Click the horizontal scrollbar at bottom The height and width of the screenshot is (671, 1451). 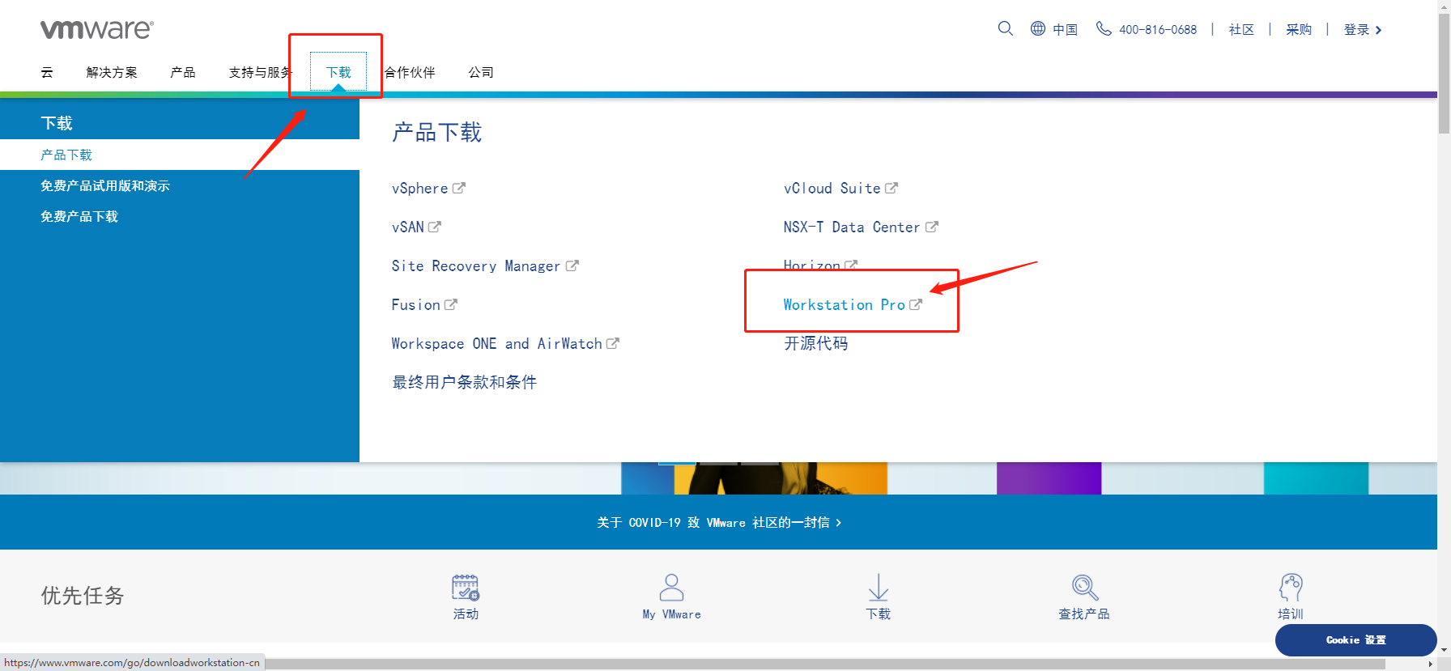point(826,664)
